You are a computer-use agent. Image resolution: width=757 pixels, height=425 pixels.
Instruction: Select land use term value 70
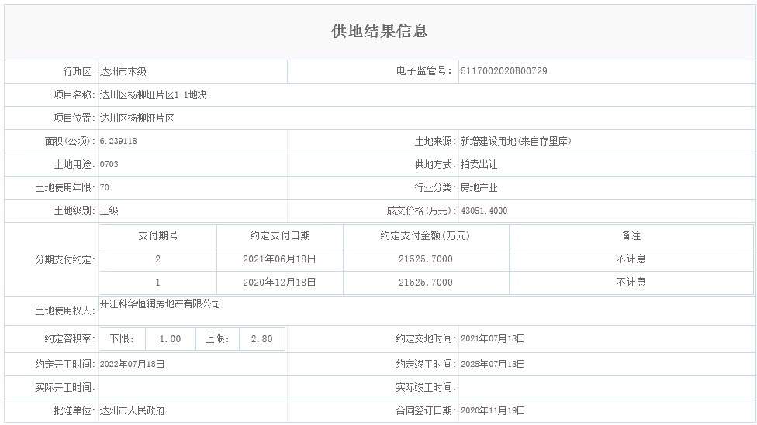click(105, 187)
